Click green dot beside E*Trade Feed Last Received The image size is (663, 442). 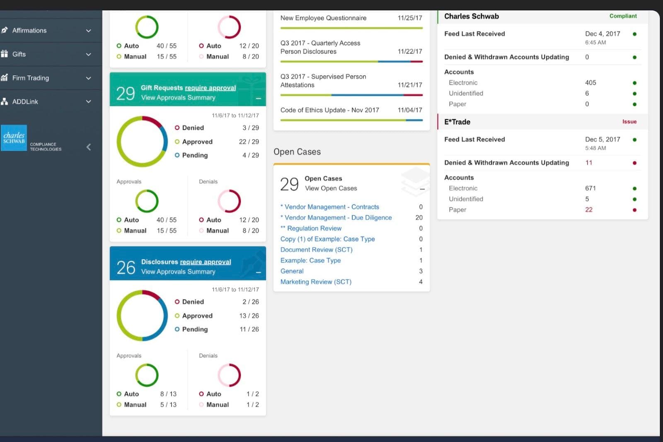pos(634,140)
